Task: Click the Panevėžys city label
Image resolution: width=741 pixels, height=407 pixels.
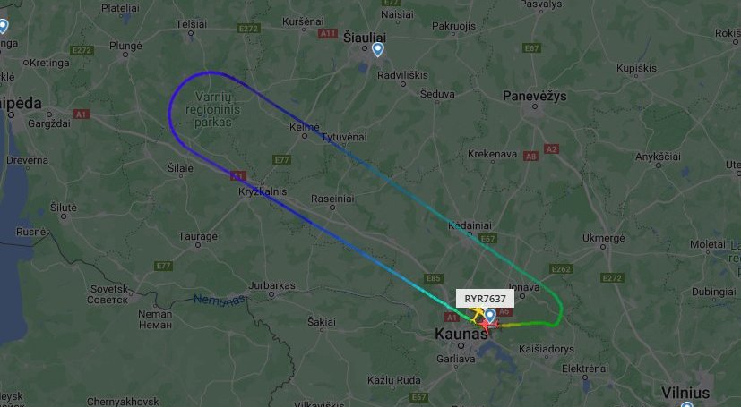Action: 535,97
